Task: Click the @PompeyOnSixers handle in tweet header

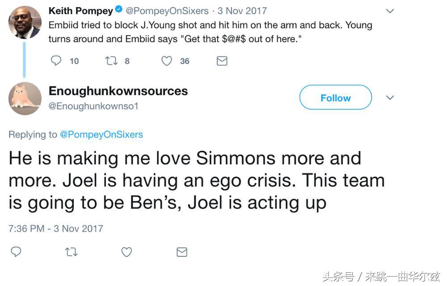Action: coord(167,10)
